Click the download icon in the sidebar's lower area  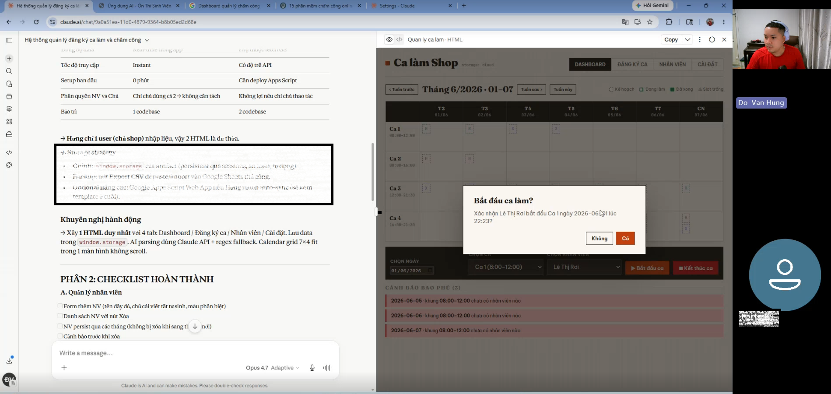[x=9, y=361]
